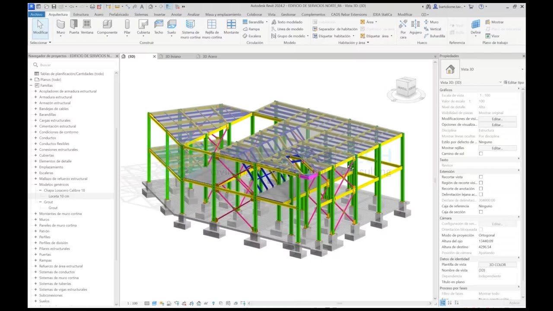553x311 pixels.
Task: Select the Techo ceiling tool
Action: [x=159, y=27]
